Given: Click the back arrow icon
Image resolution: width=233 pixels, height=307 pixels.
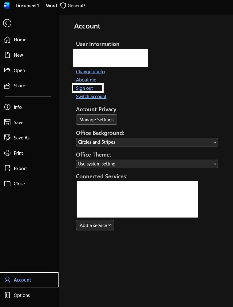Looking at the screenshot, I should click(x=7, y=23).
